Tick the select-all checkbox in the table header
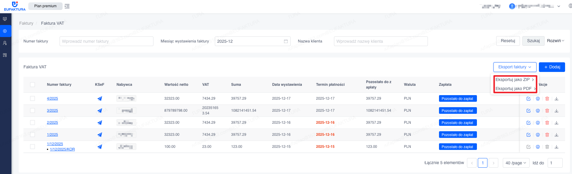The height and width of the screenshot is (174, 572). tap(32, 85)
